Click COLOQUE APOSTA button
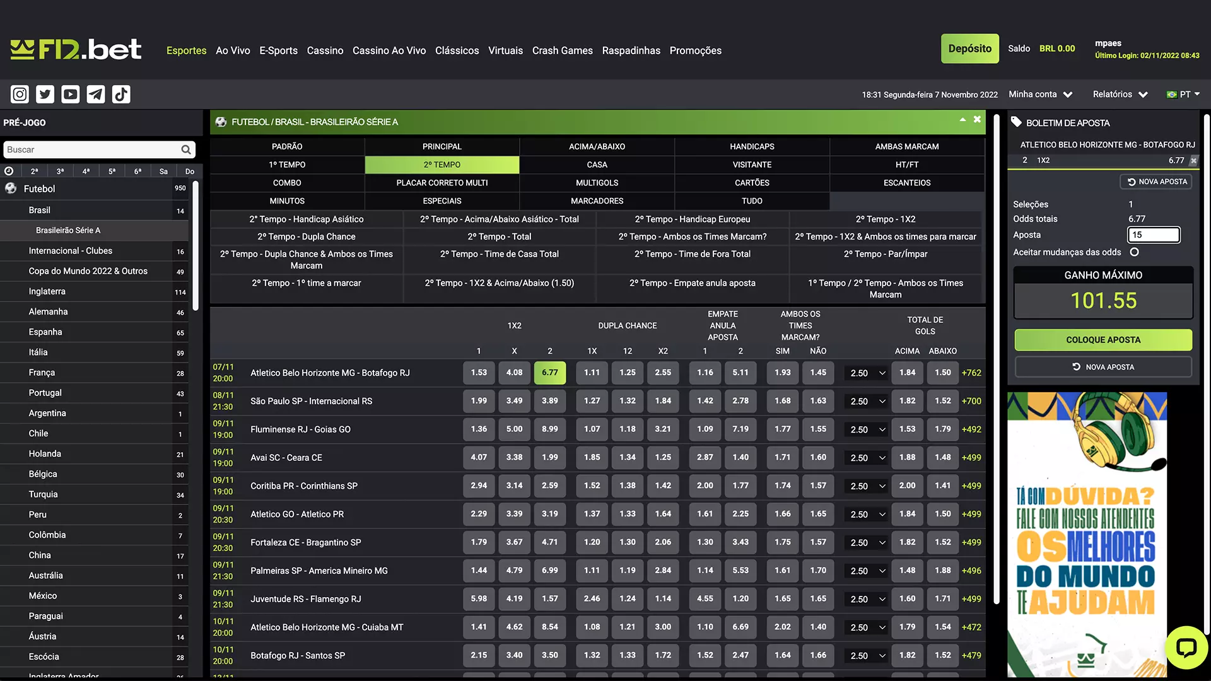 [x=1104, y=339]
